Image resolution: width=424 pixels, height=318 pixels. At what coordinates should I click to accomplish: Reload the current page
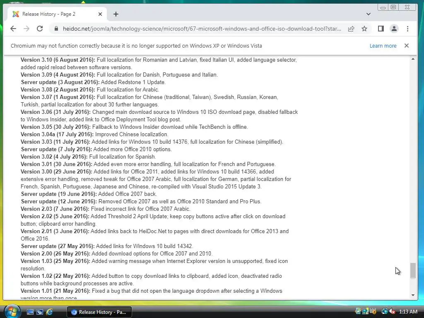click(x=40, y=29)
